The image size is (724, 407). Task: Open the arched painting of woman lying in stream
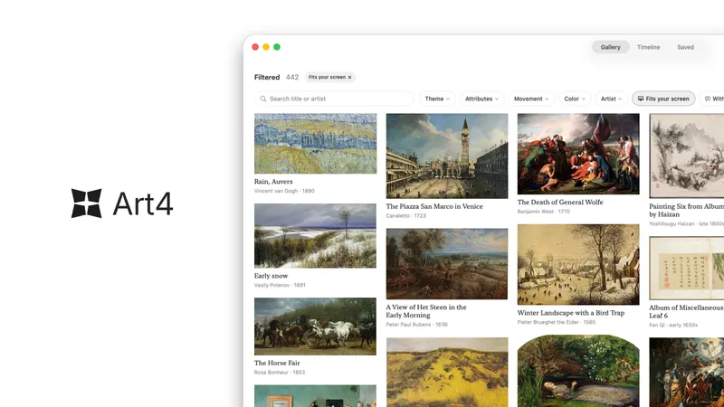tap(578, 371)
